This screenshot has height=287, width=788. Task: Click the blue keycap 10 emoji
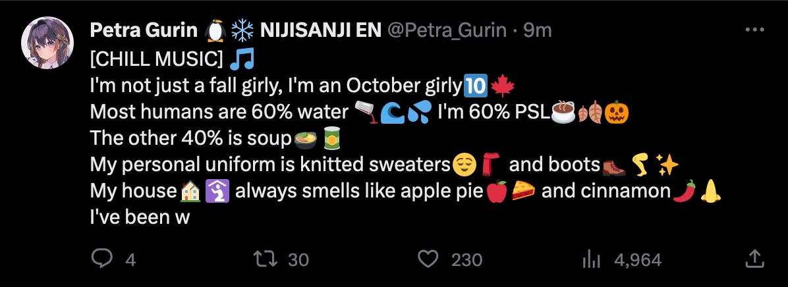pyautogui.click(x=476, y=86)
